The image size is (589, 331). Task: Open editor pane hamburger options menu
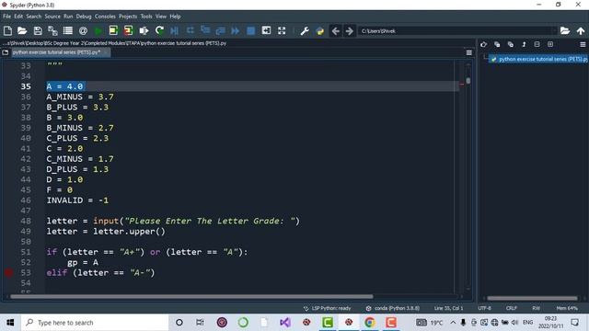pyautogui.click(x=469, y=53)
